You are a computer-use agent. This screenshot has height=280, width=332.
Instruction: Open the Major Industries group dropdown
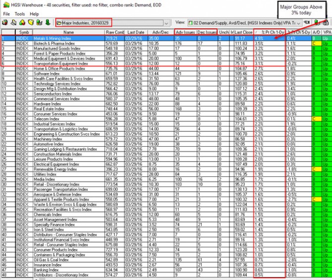(113, 23)
